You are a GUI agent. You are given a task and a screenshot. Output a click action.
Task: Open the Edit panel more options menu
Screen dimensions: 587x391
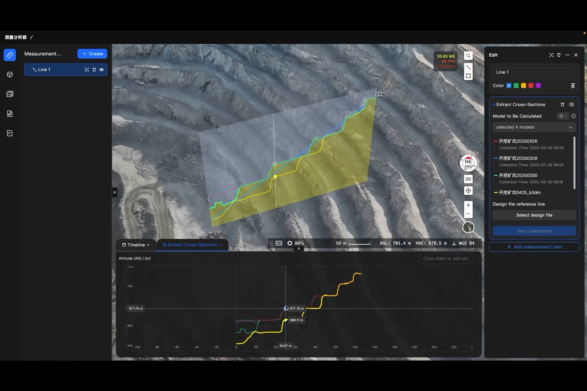[567, 55]
